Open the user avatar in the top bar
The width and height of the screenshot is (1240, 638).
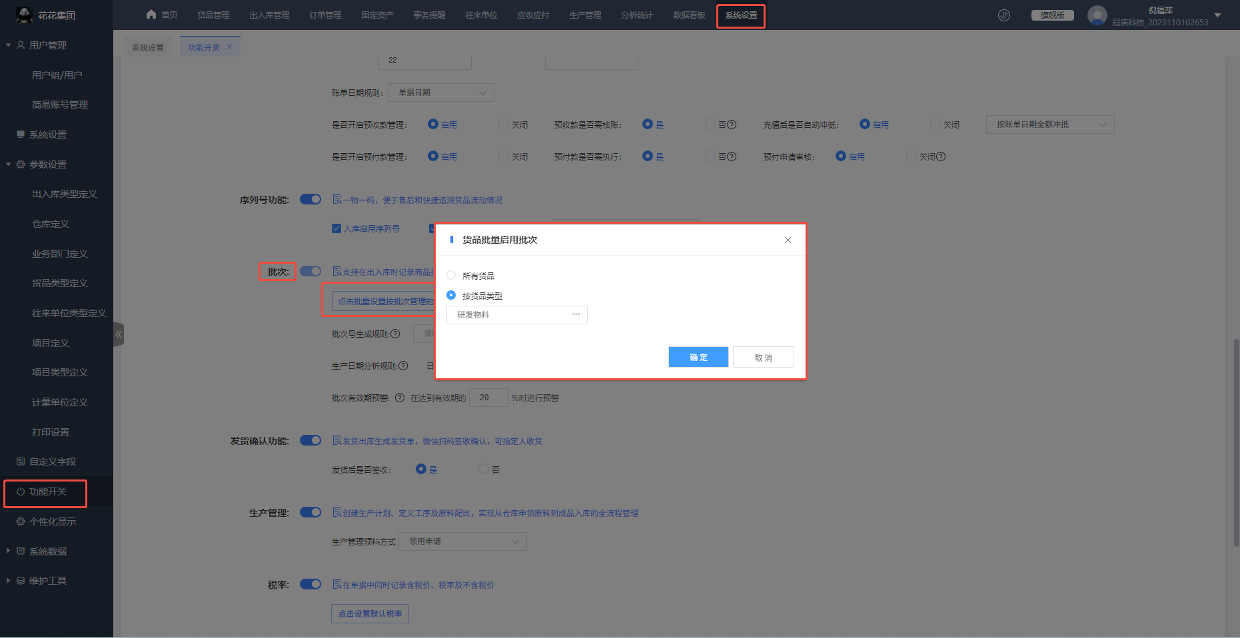(x=1097, y=15)
